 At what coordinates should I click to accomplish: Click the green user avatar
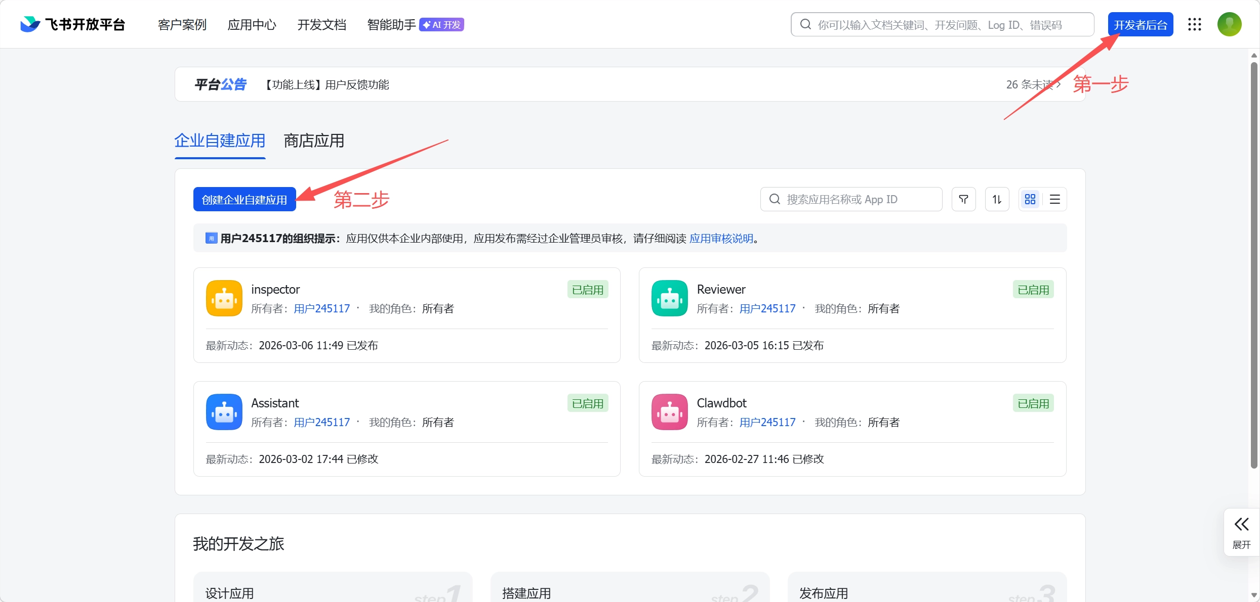point(1229,24)
